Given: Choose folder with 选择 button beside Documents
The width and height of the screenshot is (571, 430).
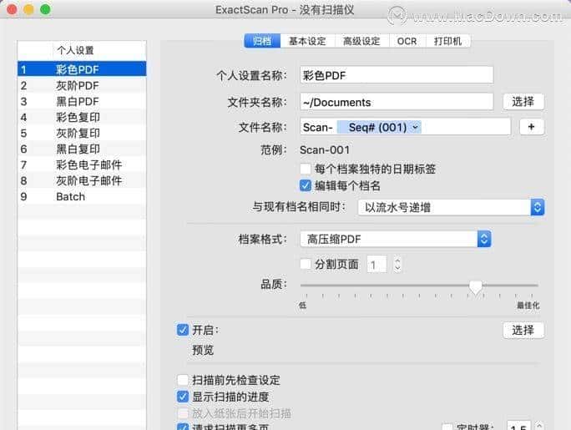Looking at the screenshot, I should pos(523,102).
